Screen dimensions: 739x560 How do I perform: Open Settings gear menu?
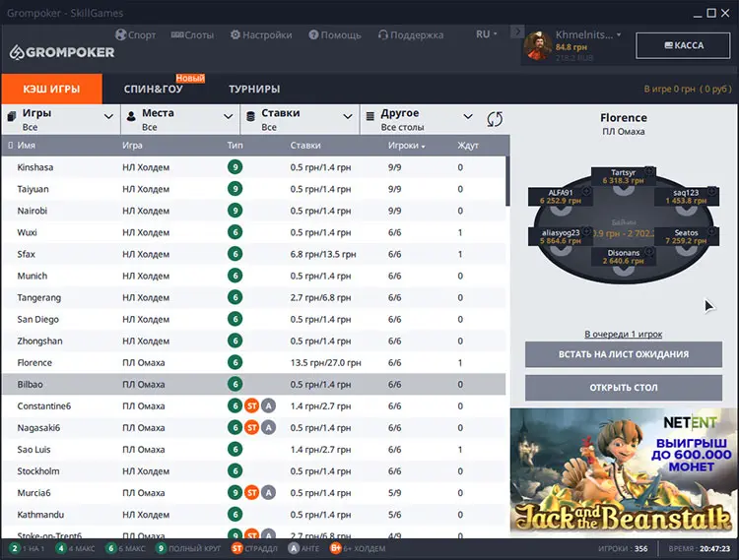[261, 34]
